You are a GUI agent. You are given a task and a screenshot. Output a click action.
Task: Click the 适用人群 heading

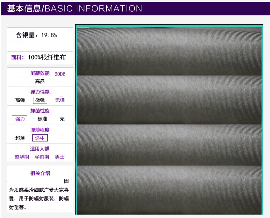point(40,149)
